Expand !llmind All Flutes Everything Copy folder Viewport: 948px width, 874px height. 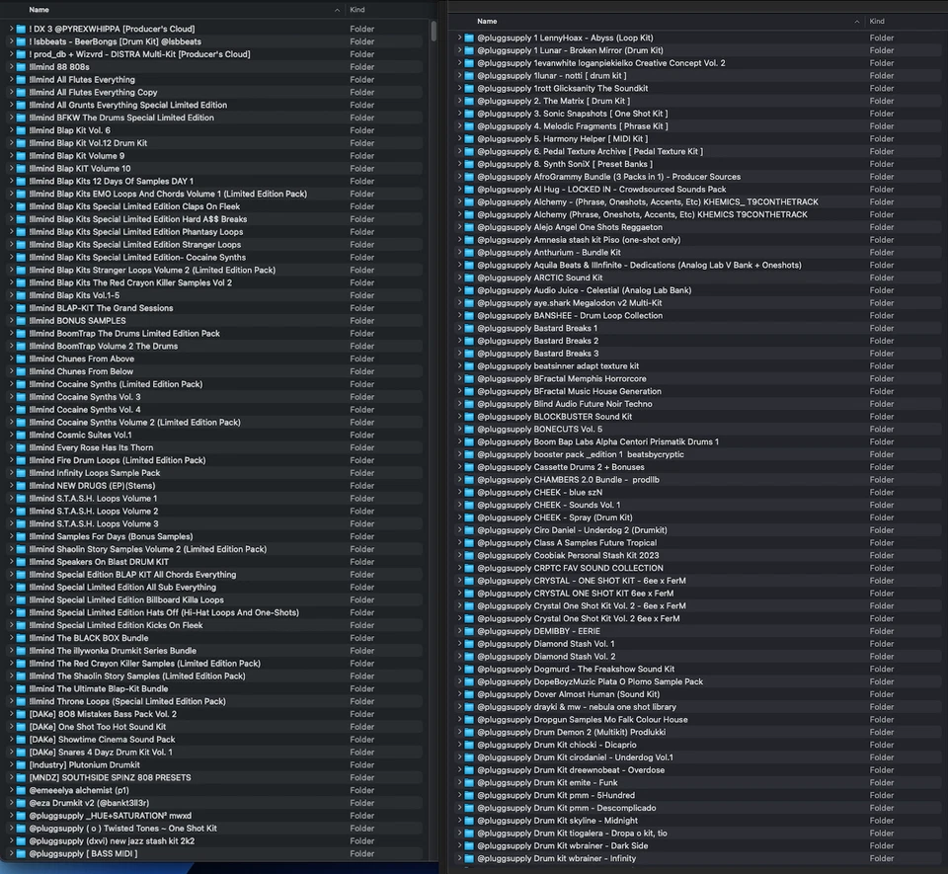[x=11, y=93]
